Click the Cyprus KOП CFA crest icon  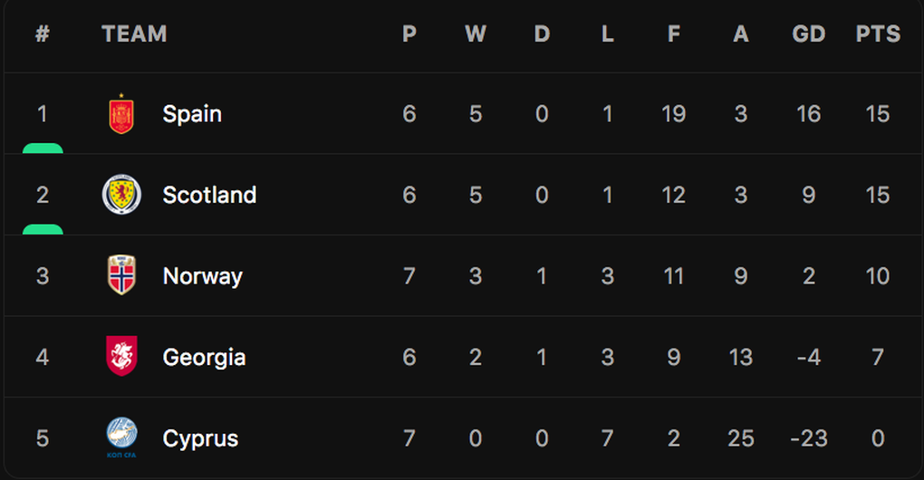pyautogui.click(x=121, y=437)
